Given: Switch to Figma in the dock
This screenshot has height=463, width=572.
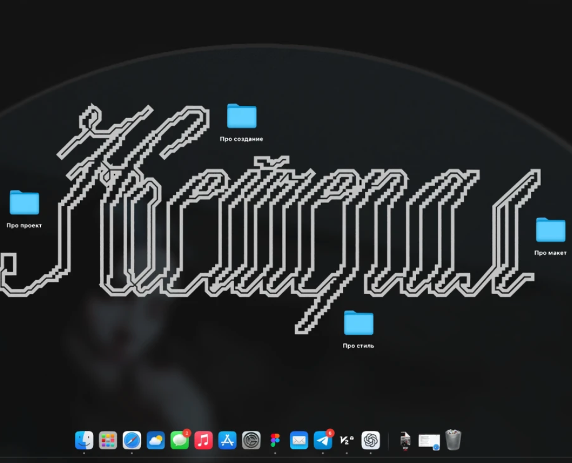Looking at the screenshot, I should click(275, 441).
